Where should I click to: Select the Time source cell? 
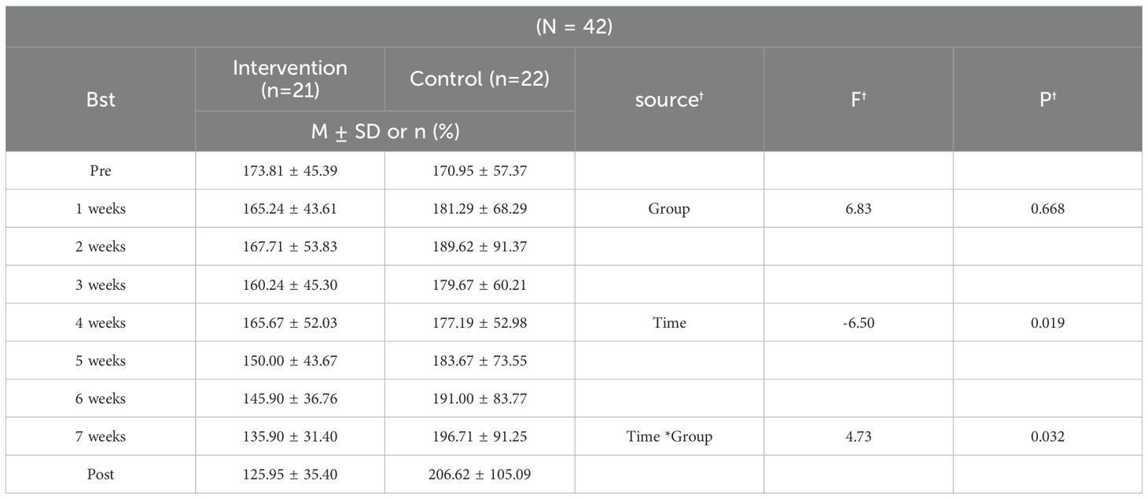coord(668,322)
